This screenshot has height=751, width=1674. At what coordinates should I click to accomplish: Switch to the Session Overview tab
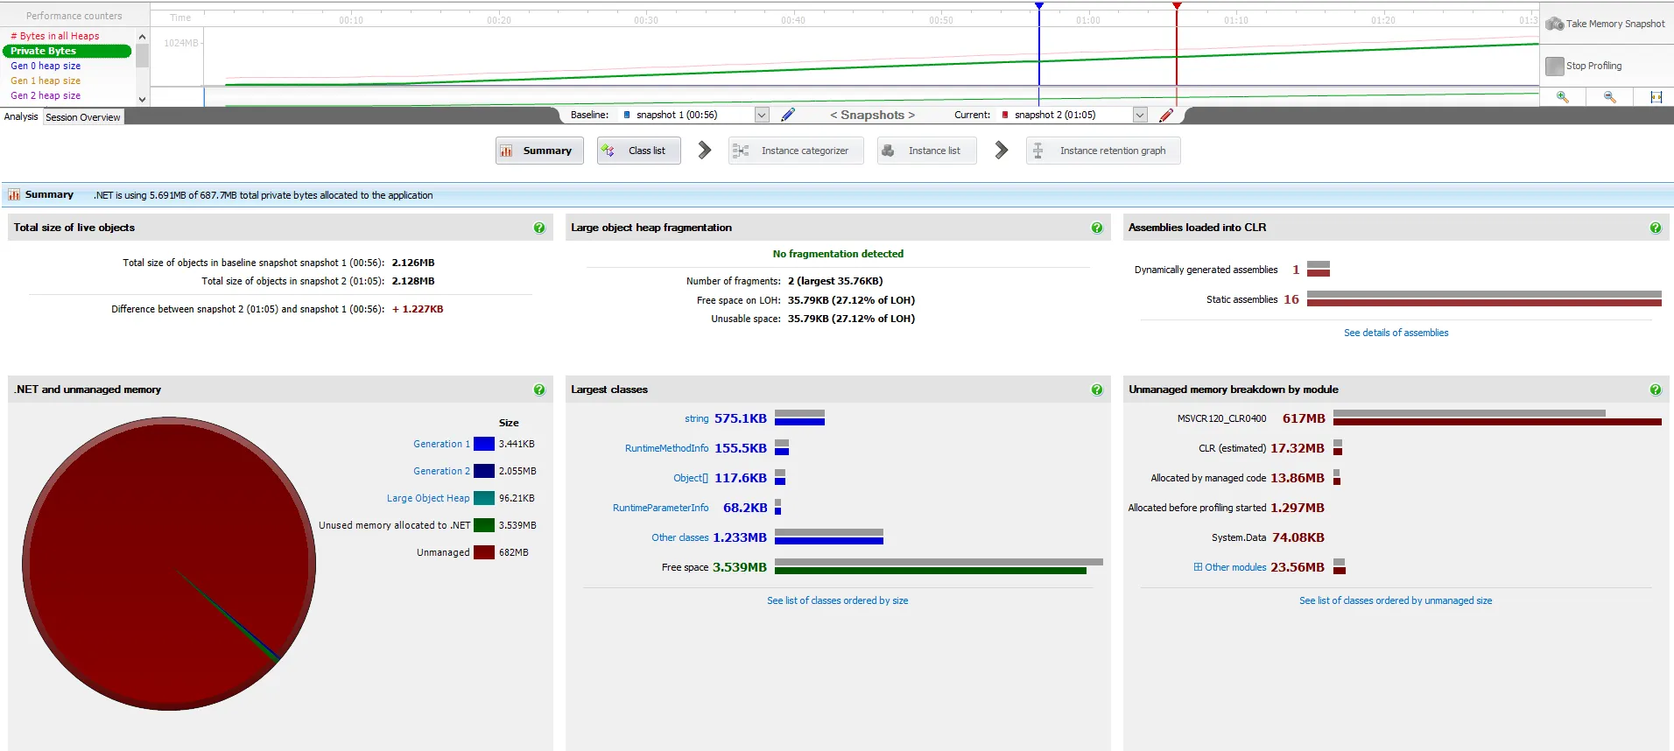[x=83, y=117]
